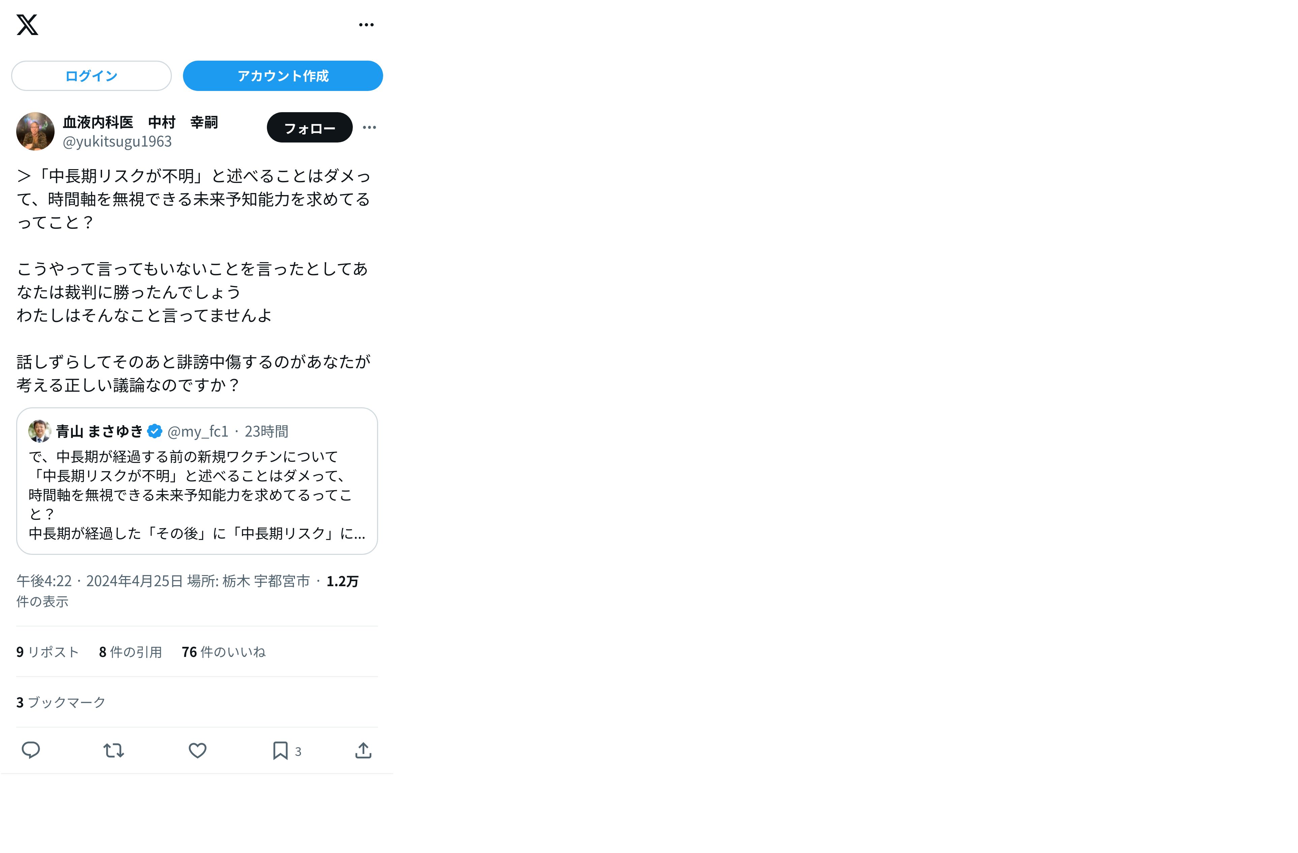Toggle the bookmark icon
Screen dimensions: 1298x853
[280, 751]
